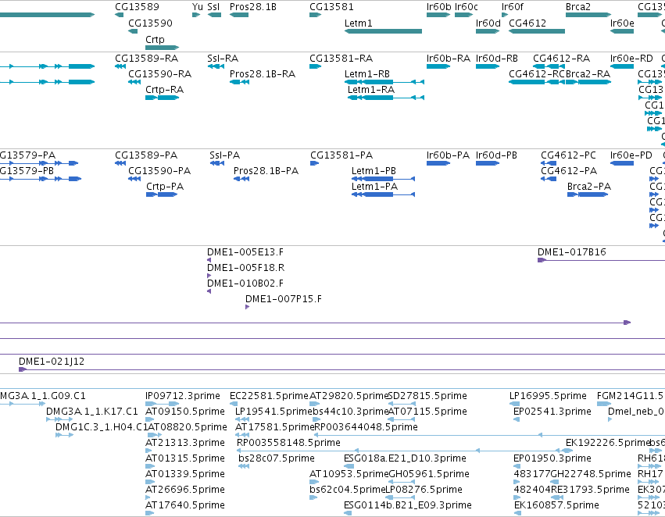This screenshot has width=665, height=517.
Task: Click the CG13590-PA protein label
Action: [159, 171]
